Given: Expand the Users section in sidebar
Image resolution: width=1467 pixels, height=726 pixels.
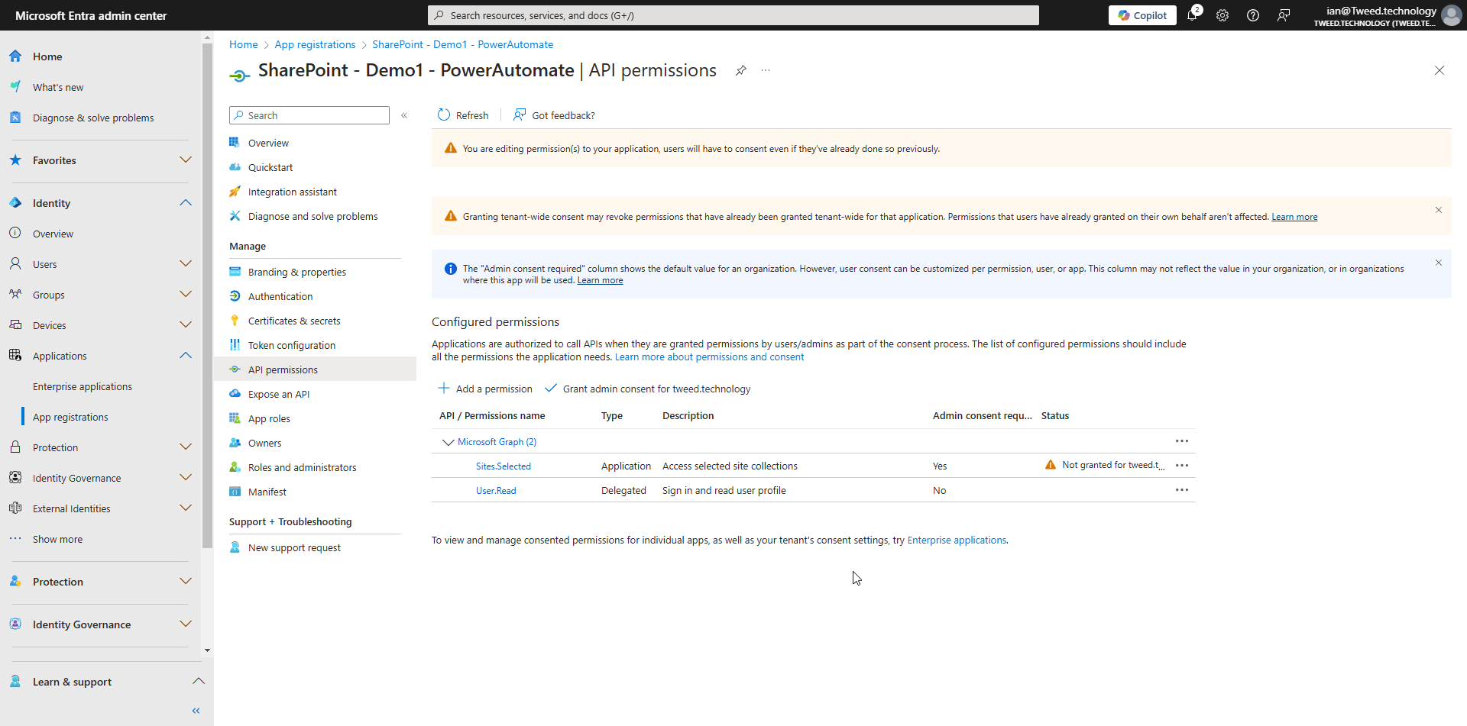Looking at the screenshot, I should tap(186, 263).
